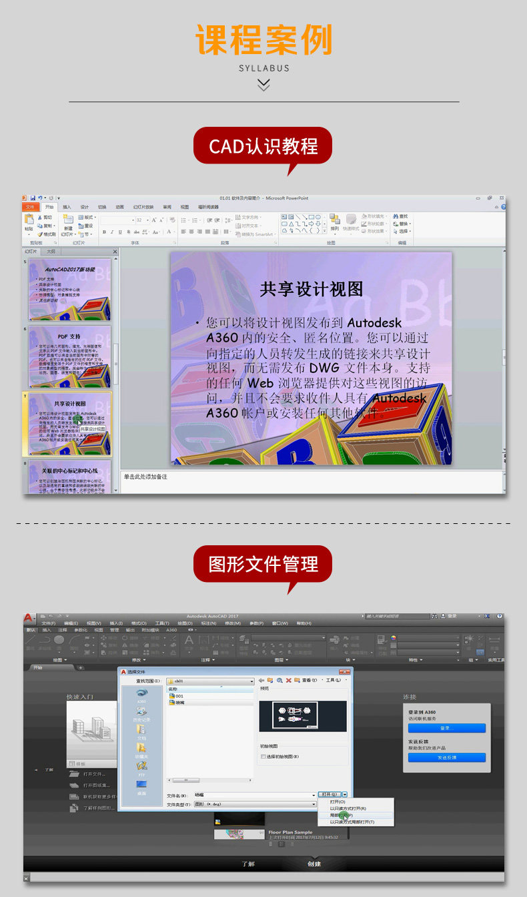Open AutoCAD's 编辑(E) menu

tap(71, 623)
